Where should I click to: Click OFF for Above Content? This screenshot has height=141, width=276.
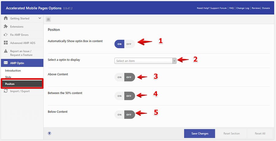coord(129,77)
